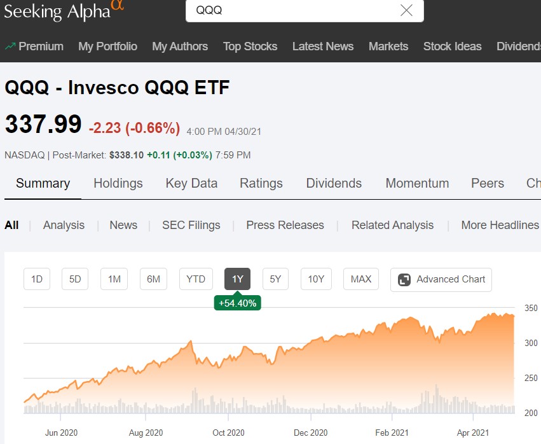
Task: Go to Top Stocks menu
Action: point(250,46)
